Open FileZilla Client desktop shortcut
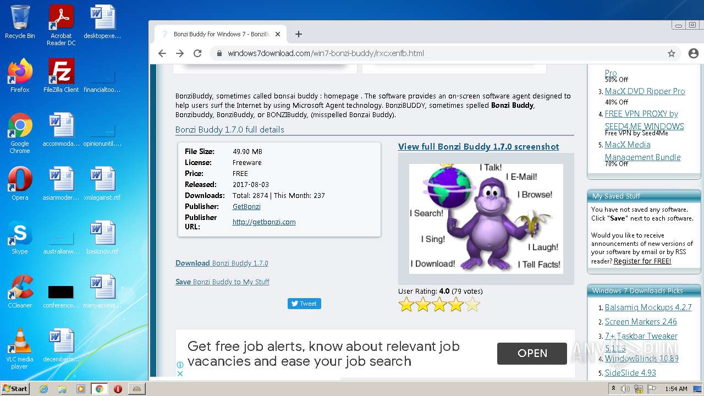Screen dimensions: 704x396 point(61,75)
